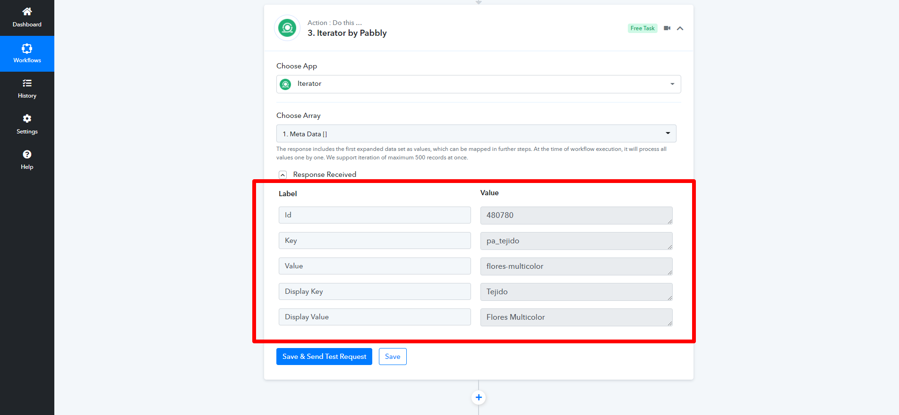Click the 'Label' column header

pos(288,194)
